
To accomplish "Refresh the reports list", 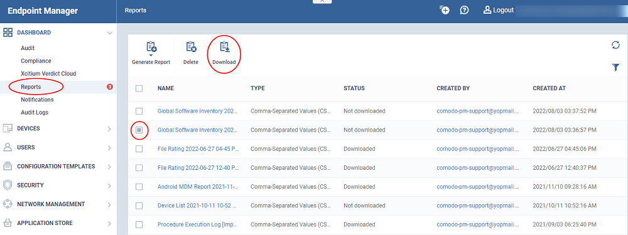I will [615, 45].
